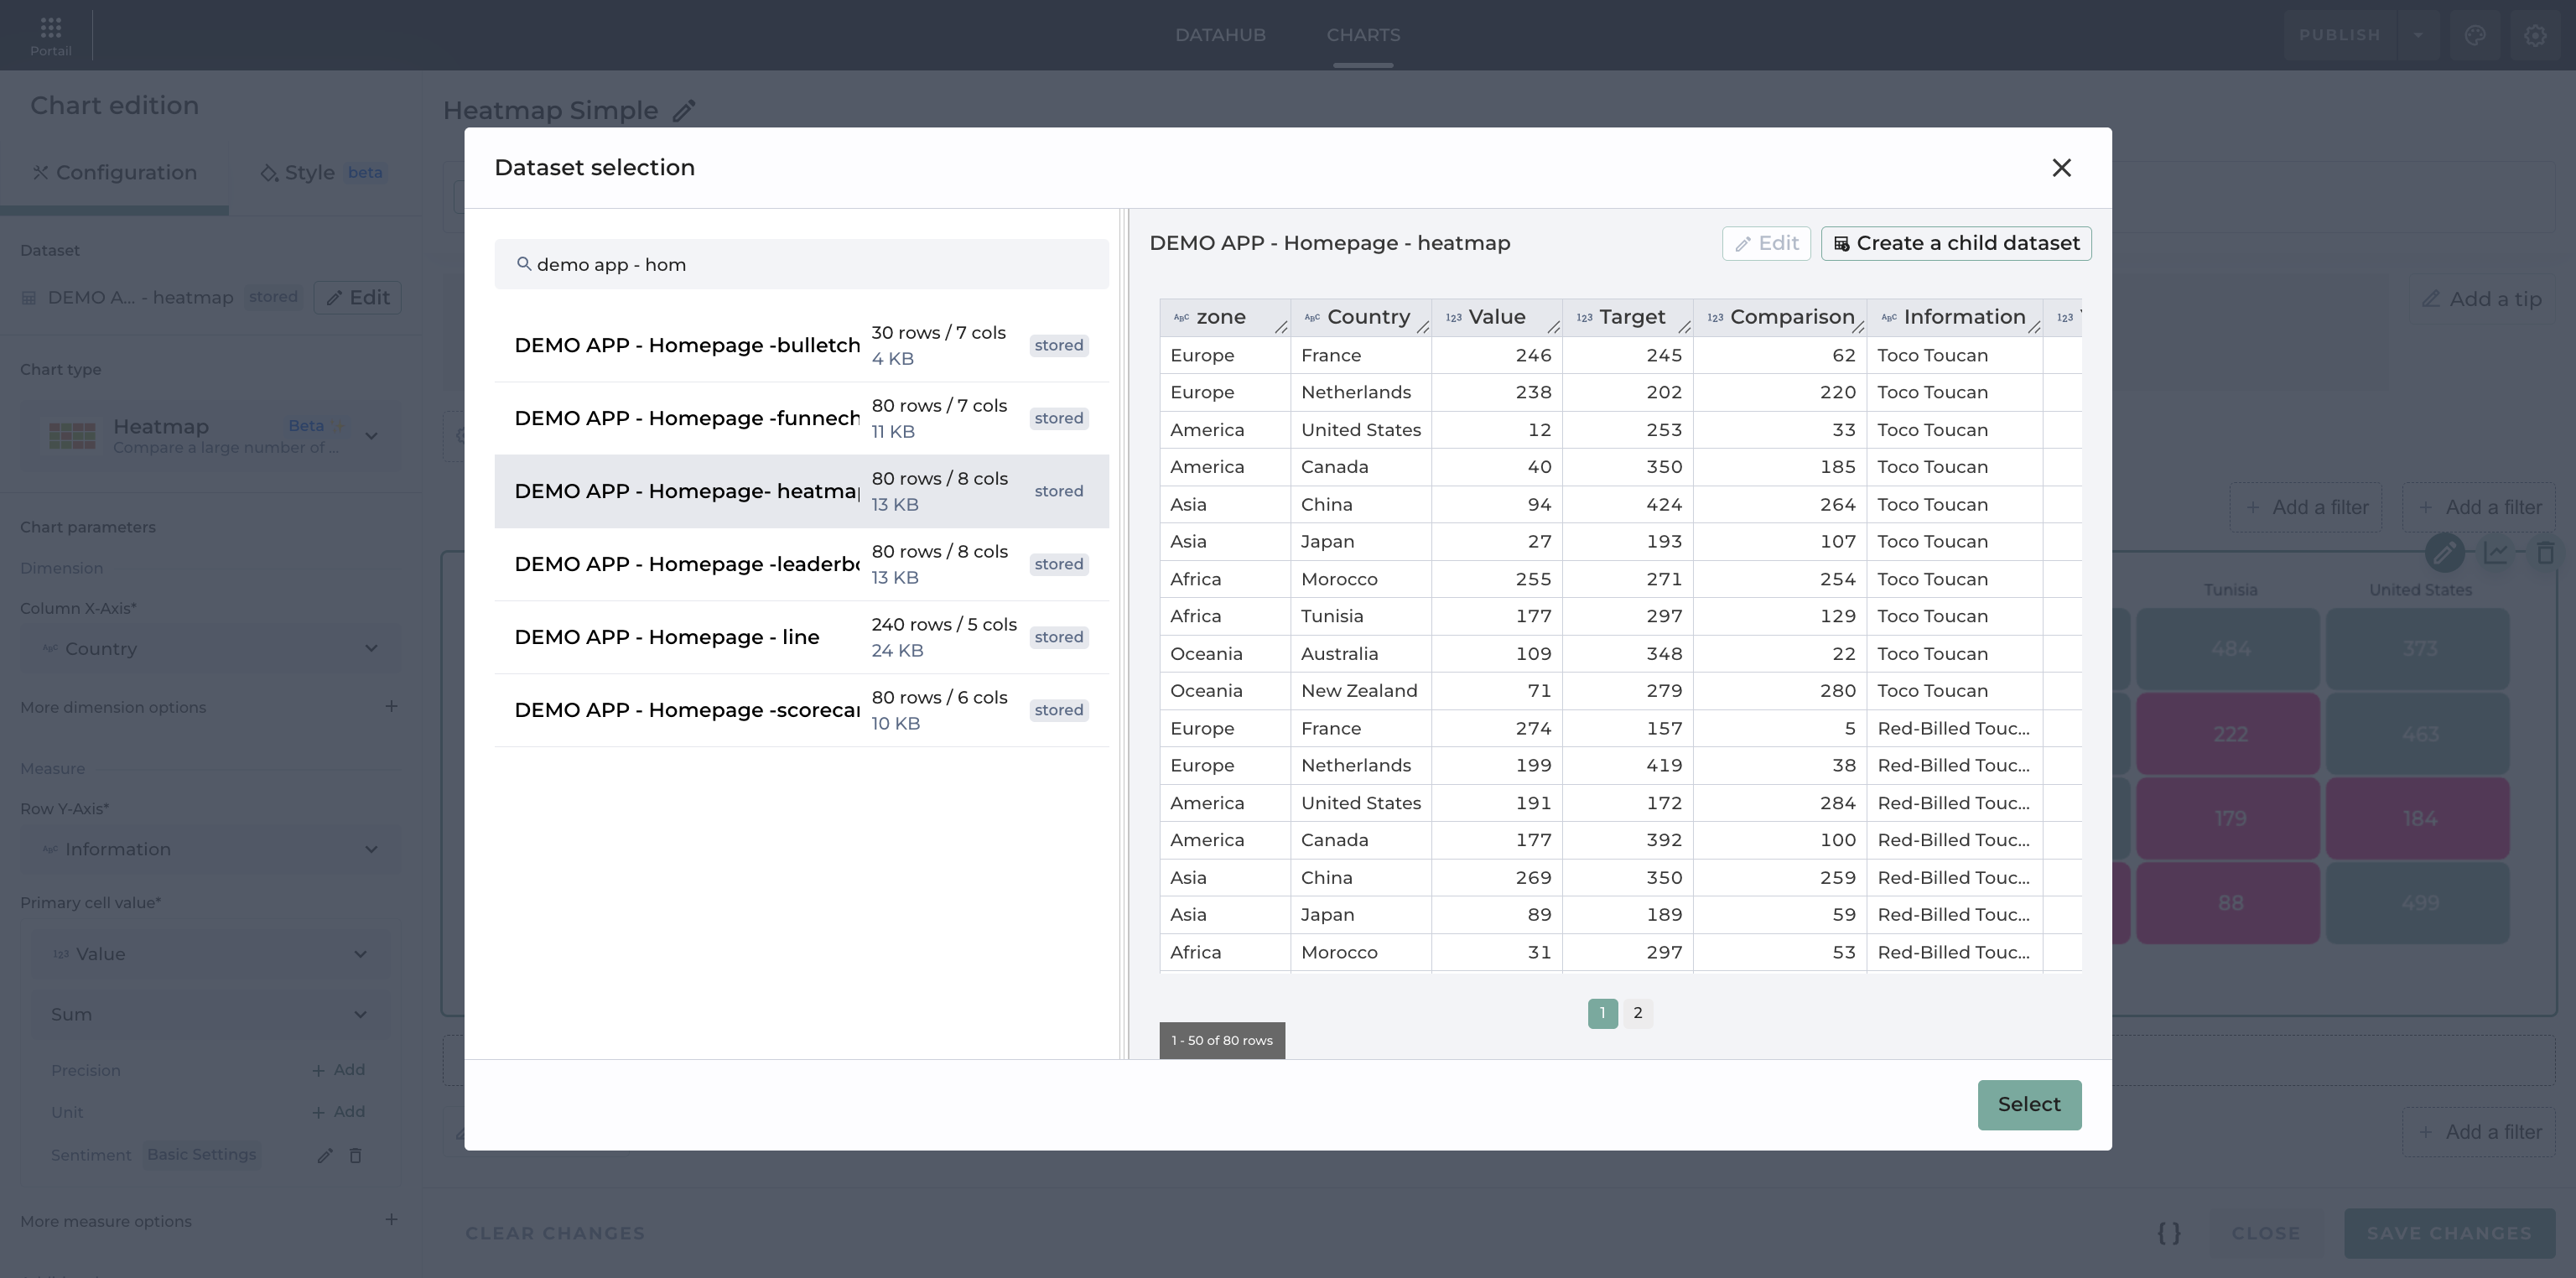Image resolution: width=2576 pixels, height=1278 pixels.
Task: Select DEMO APP - Homepage -funnelchart dataset
Action: (x=801, y=418)
